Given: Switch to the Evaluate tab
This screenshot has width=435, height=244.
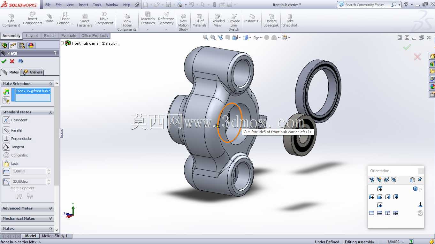Looking at the screenshot, I should coord(69,36).
